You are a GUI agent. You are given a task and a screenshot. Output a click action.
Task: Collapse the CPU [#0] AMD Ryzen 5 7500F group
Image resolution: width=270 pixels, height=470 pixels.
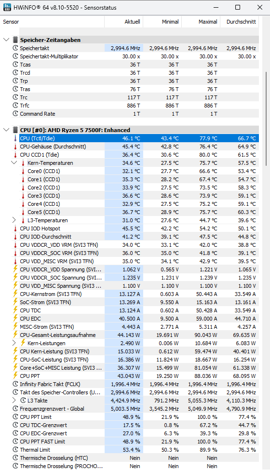click(x=6, y=130)
